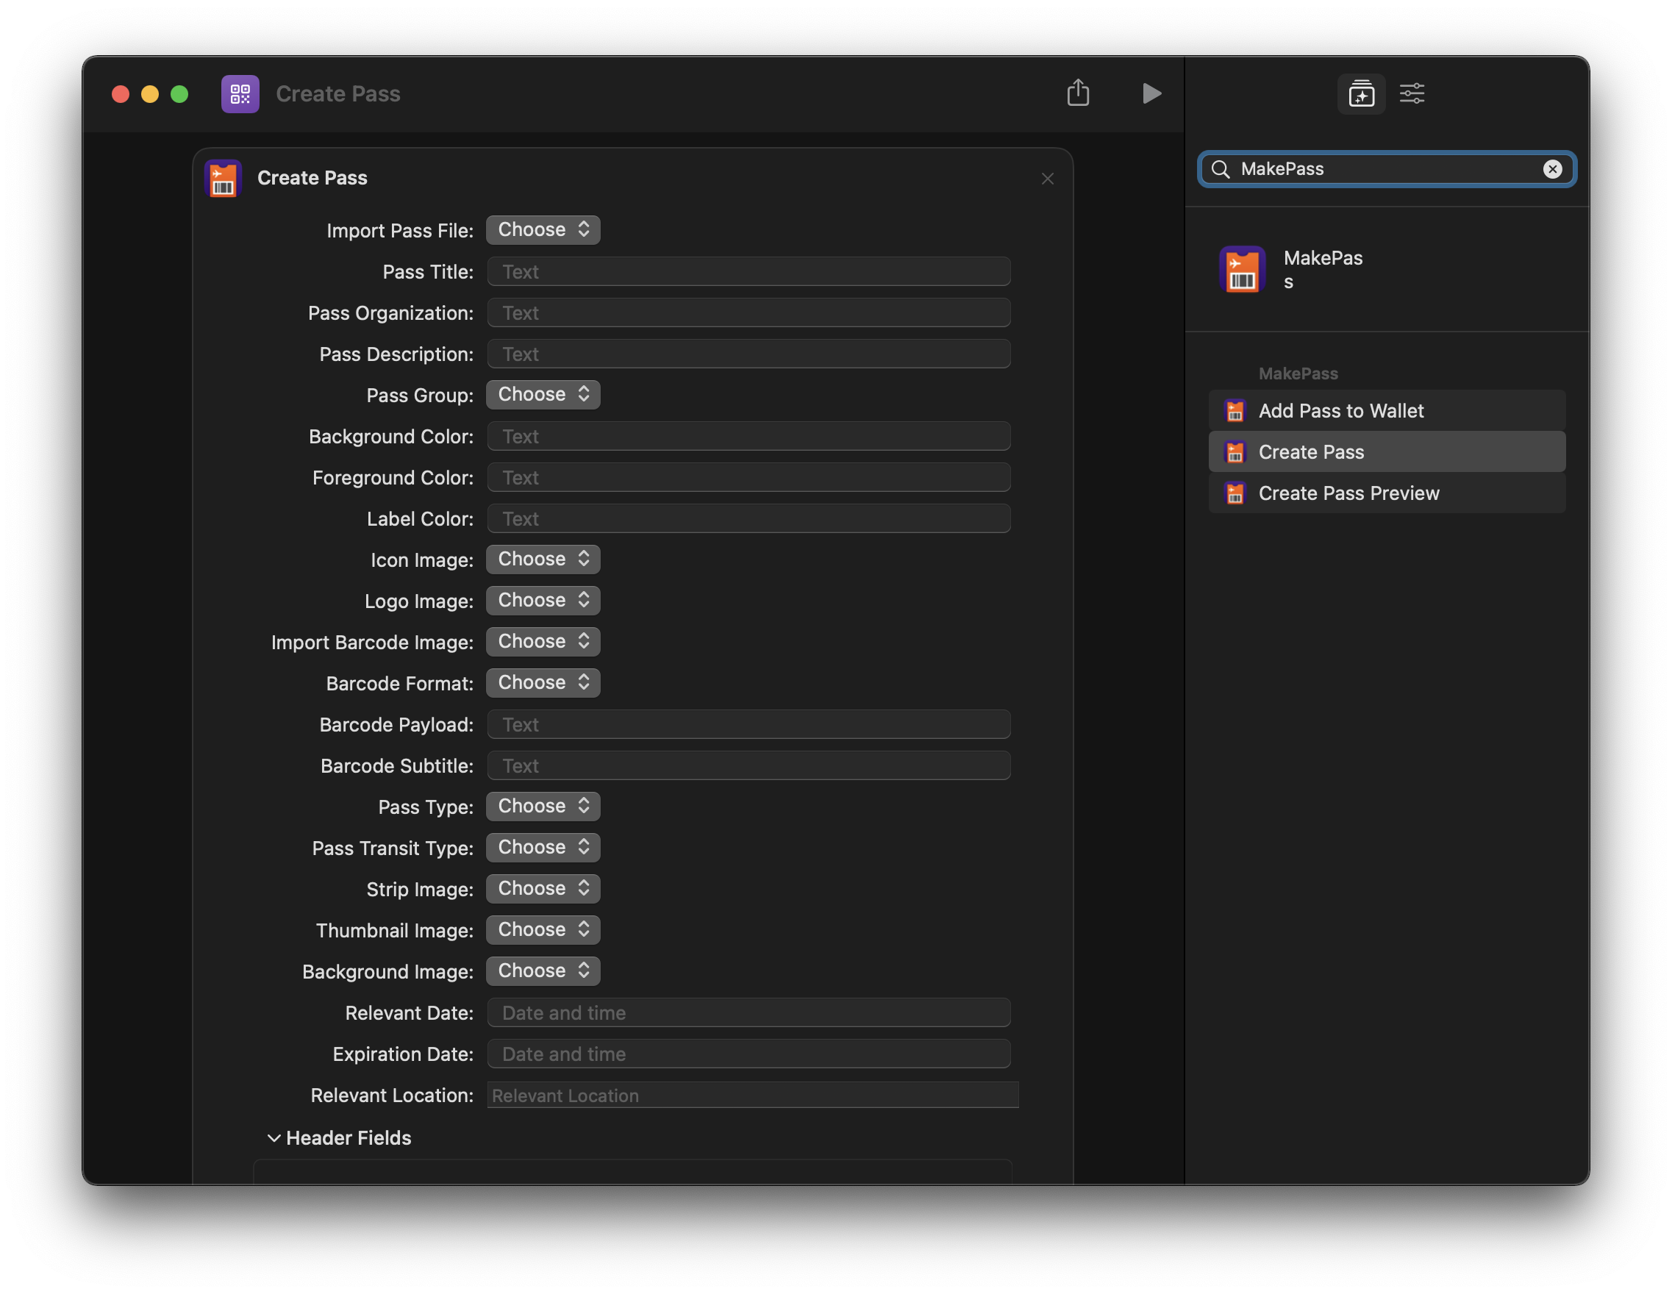Viewport: 1672px width, 1294px height.
Task: Click the Background Color text field
Action: point(749,436)
